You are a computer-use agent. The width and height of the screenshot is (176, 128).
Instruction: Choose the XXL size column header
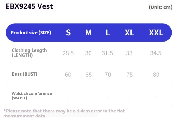coord(156,33)
